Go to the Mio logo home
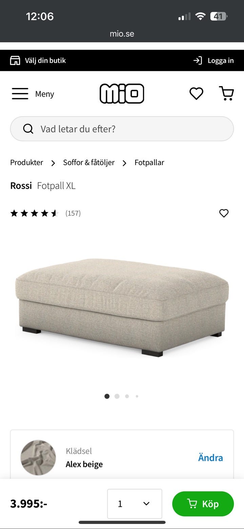The width and height of the screenshot is (244, 529). (122, 93)
